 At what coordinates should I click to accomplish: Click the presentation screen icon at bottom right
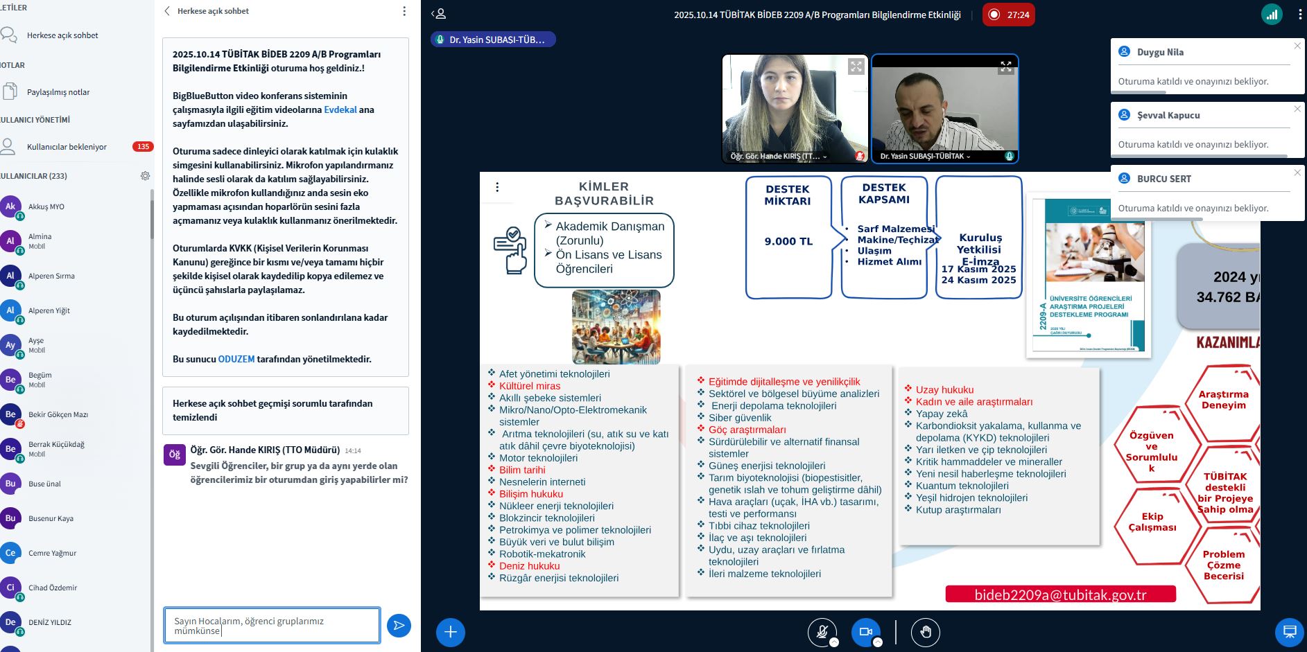click(1289, 632)
